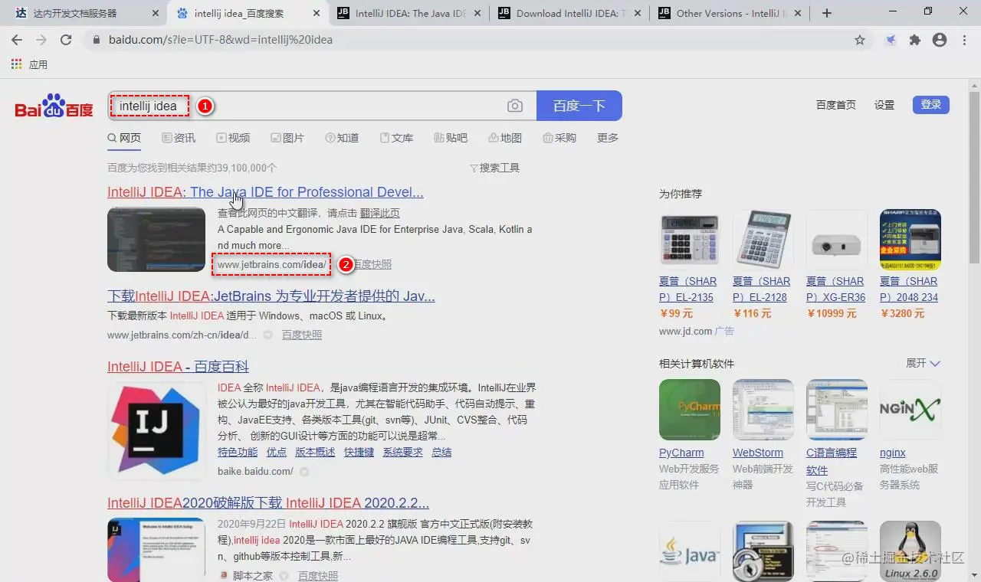
Task: Click the C语言编程软件 thumbnail
Action: point(837,410)
